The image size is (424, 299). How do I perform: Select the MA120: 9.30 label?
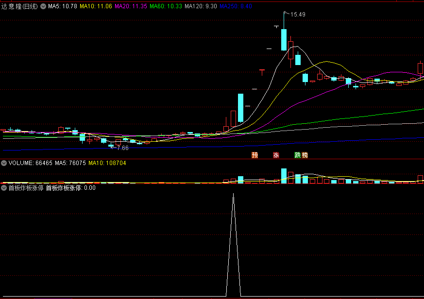pyautogui.click(x=201, y=6)
